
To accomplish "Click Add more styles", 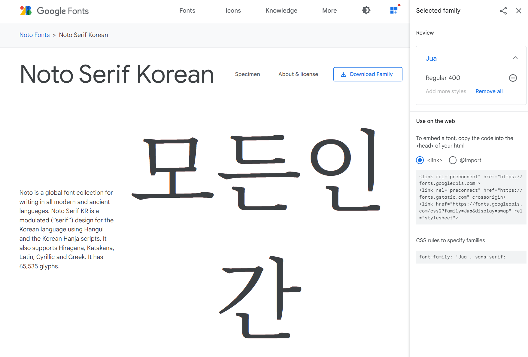I will click(446, 91).
